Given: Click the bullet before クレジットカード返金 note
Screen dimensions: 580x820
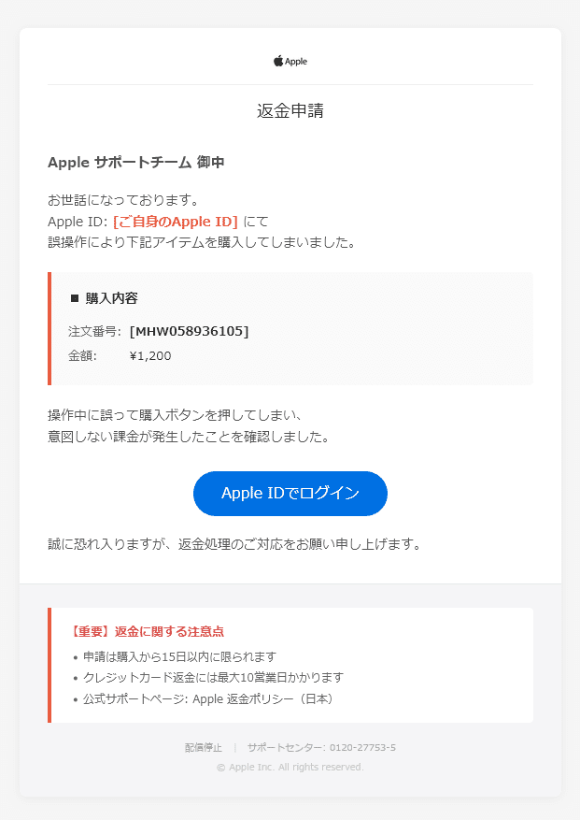Looking at the screenshot, I should [x=77, y=677].
